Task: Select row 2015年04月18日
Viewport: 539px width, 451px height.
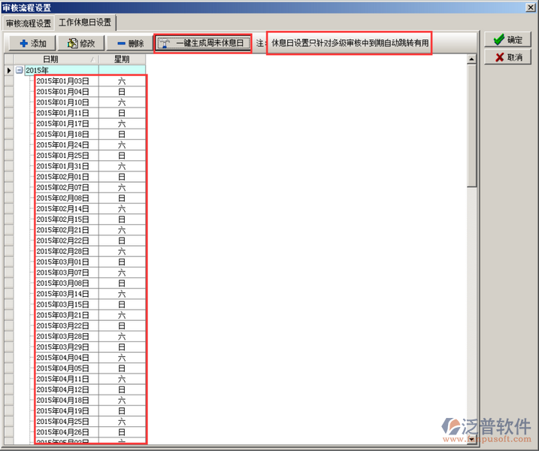Action: click(x=90, y=401)
